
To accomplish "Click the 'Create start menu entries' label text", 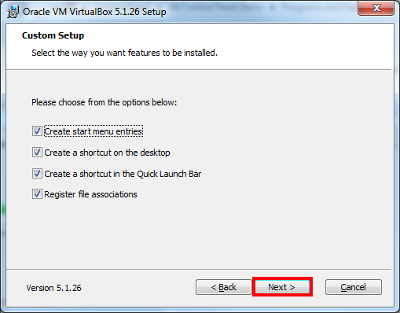I will point(94,131).
